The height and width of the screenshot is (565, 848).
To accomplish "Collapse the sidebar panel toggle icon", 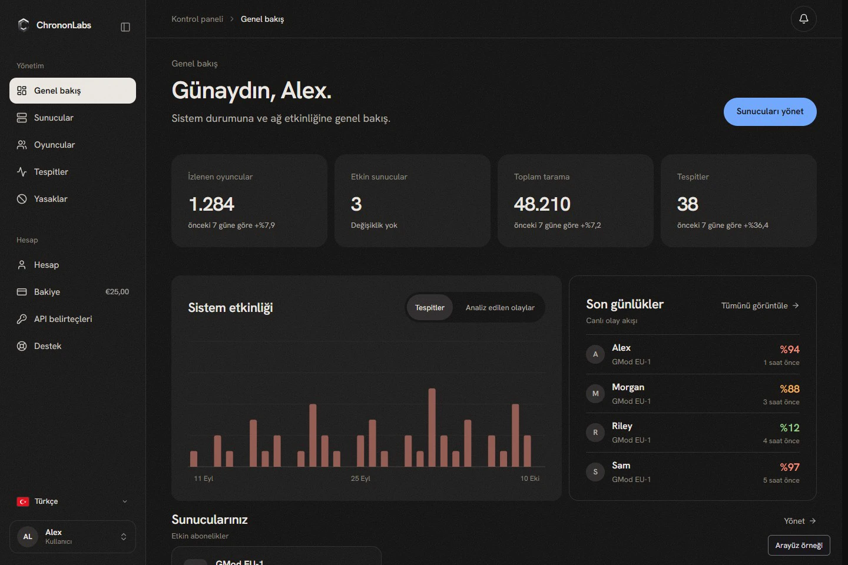I will click(x=125, y=27).
